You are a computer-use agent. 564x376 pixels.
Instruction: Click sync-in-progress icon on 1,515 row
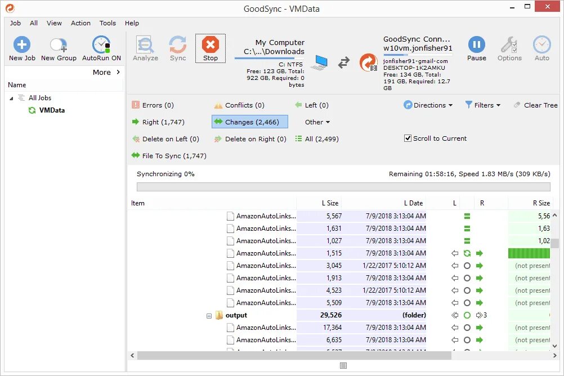[467, 253]
